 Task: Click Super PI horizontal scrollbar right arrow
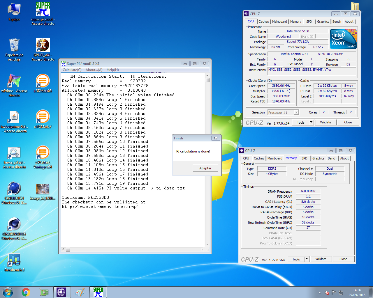(x=202, y=249)
